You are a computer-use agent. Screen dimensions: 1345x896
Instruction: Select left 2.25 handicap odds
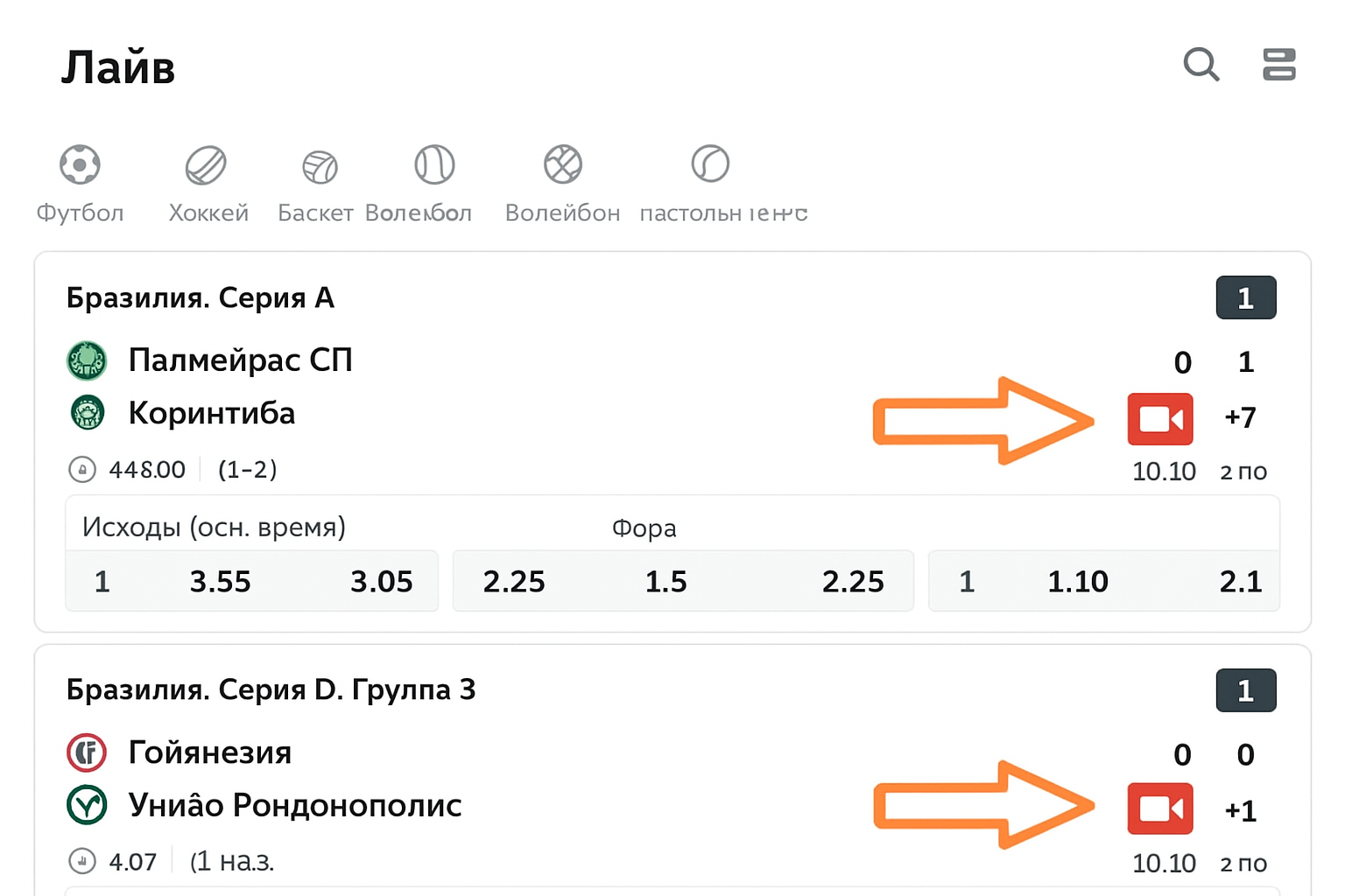pos(514,582)
